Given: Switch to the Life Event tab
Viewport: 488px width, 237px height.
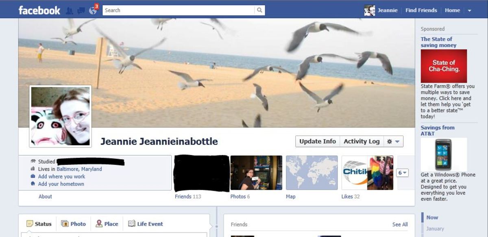Looking at the screenshot, I should pos(146,224).
